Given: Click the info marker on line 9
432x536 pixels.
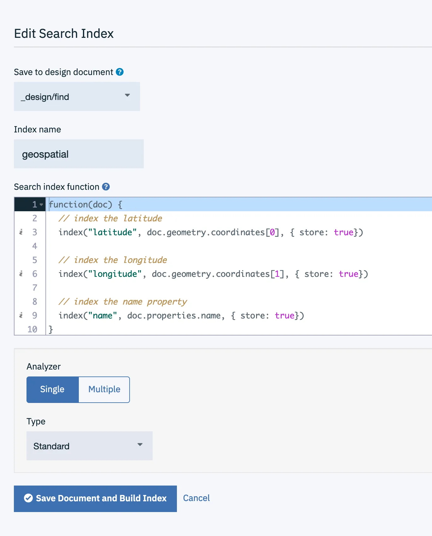Looking at the screenshot, I should (21, 316).
